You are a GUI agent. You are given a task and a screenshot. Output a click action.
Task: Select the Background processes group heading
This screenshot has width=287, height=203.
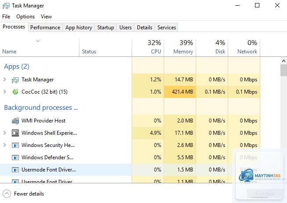coord(41,108)
